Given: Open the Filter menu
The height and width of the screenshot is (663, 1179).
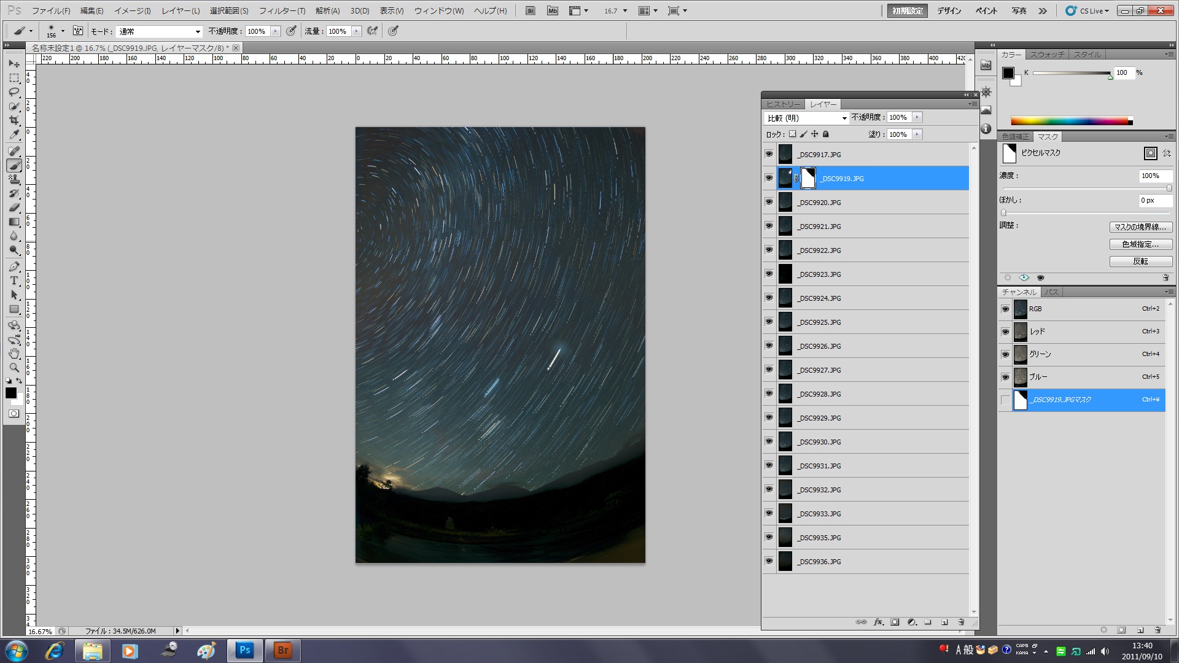Looking at the screenshot, I should click(282, 11).
